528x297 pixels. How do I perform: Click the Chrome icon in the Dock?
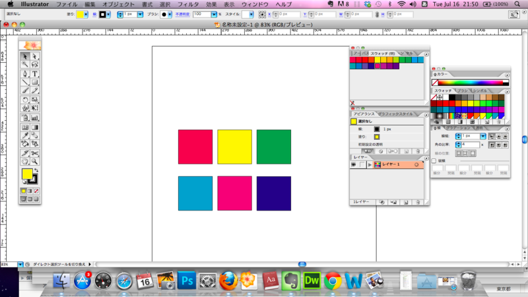pyautogui.click(x=333, y=280)
